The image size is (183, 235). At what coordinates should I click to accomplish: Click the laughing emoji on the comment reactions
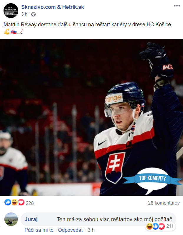(x=149, y=226)
